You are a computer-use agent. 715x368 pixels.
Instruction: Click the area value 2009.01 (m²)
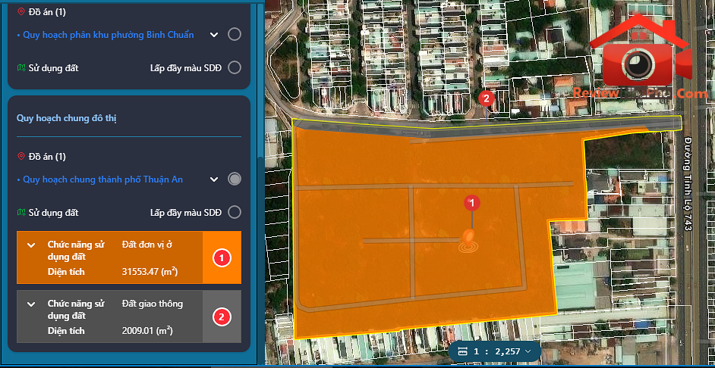(x=147, y=331)
